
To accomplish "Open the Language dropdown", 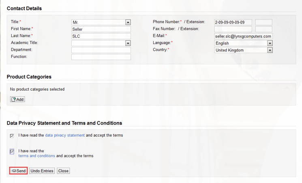I will 270,43.
